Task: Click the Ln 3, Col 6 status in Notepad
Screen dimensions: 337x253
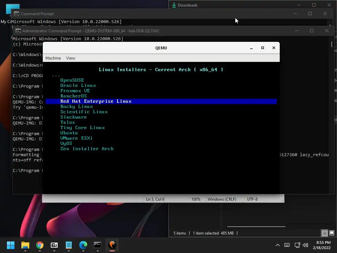Action: [x=155, y=199]
